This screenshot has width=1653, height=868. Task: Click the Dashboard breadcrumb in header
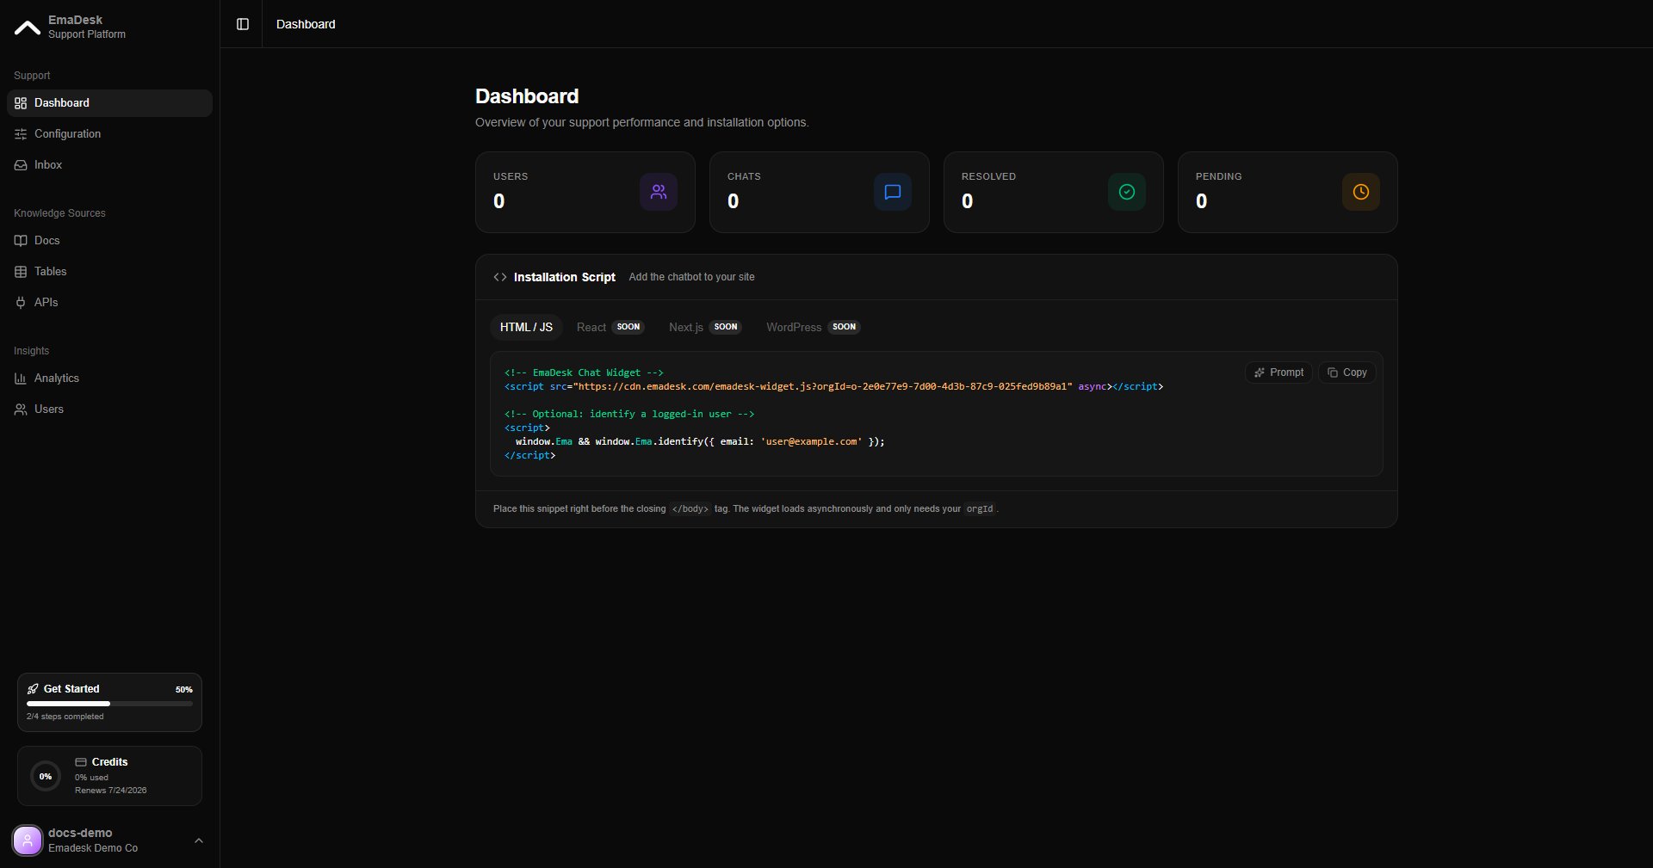pos(306,24)
